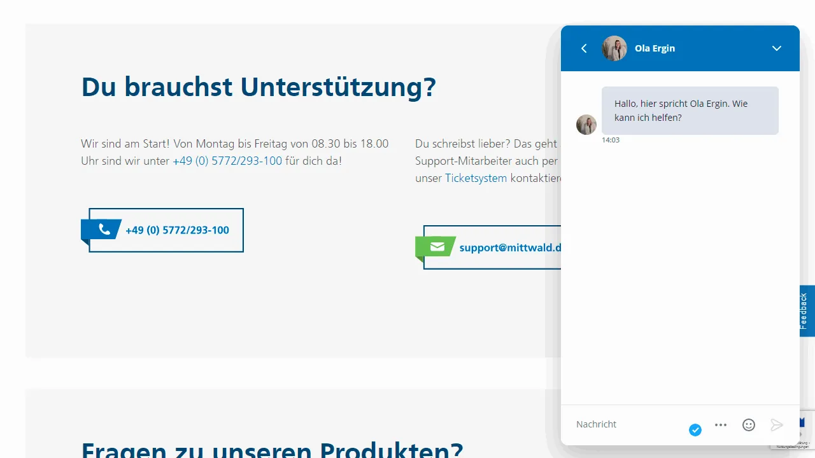Open more chat options (three dots)
This screenshot has height=458, width=815.
pyautogui.click(x=721, y=425)
